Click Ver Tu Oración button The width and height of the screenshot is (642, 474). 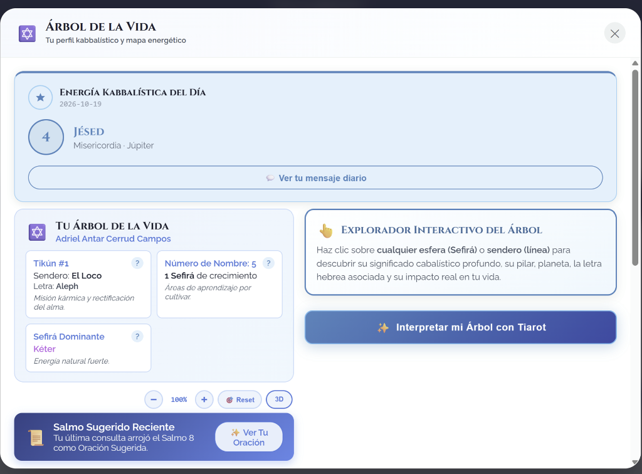coord(249,437)
